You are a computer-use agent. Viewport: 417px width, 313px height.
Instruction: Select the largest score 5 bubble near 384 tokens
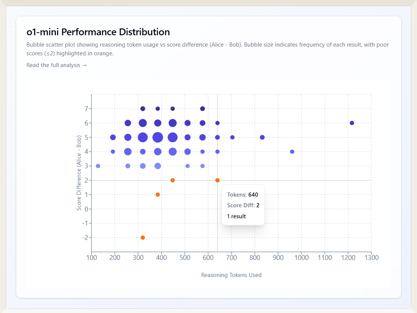157,137
